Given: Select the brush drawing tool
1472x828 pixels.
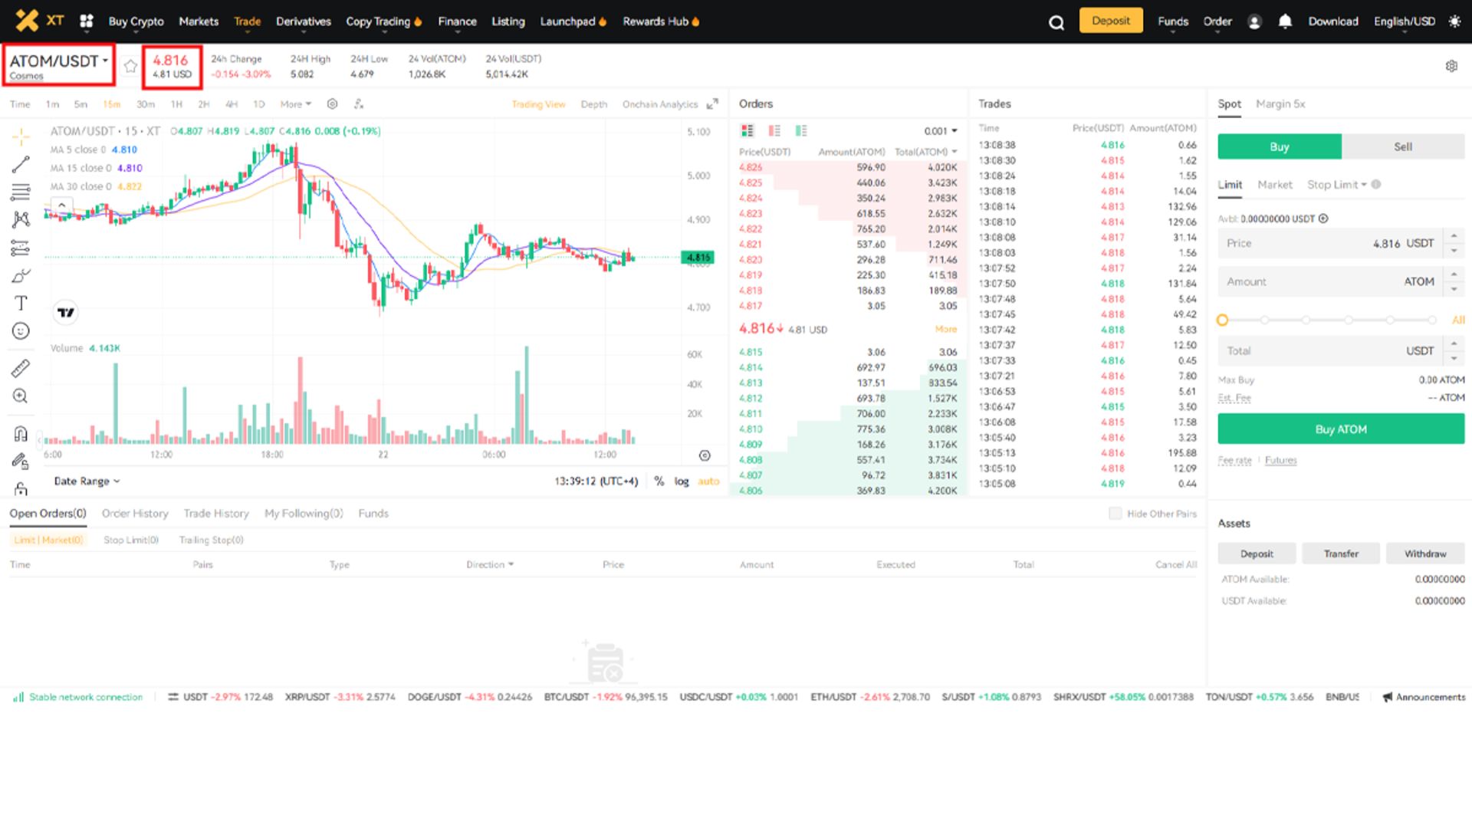Looking at the screenshot, I should [x=21, y=276].
